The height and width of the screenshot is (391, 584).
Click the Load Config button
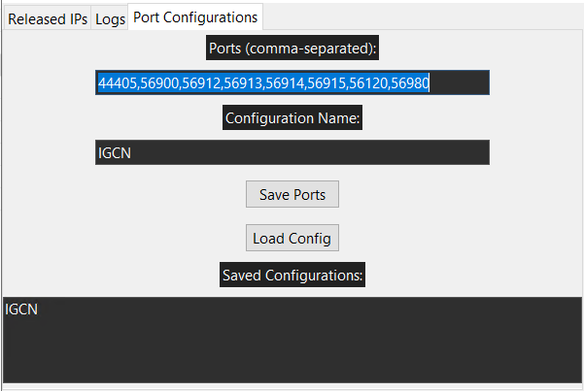click(x=292, y=238)
